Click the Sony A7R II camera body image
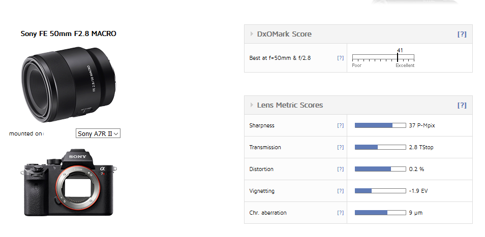The width and height of the screenshot is (485, 237). click(71, 182)
